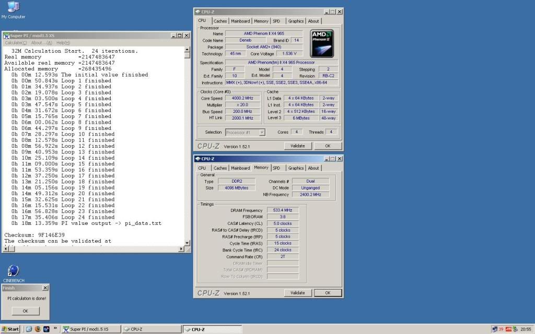535x334 pixels.
Task: Click OK in the lower CPU-Z Memory window
Action: pos(328,293)
